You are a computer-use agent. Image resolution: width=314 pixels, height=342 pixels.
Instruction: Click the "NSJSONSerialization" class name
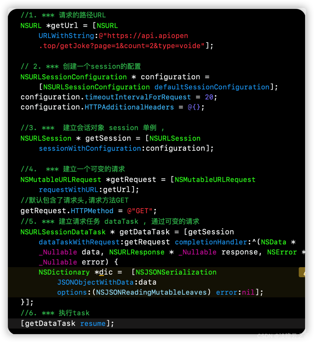pyautogui.click(x=176, y=272)
